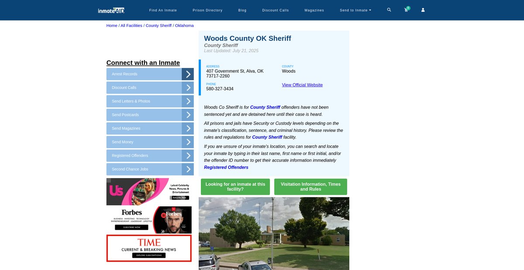Click 'Looking for an inmate at this facility?' button
Image resolution: width=524 pixels, height=270 pixels.
pyautogui.click(x=235, y=187)
